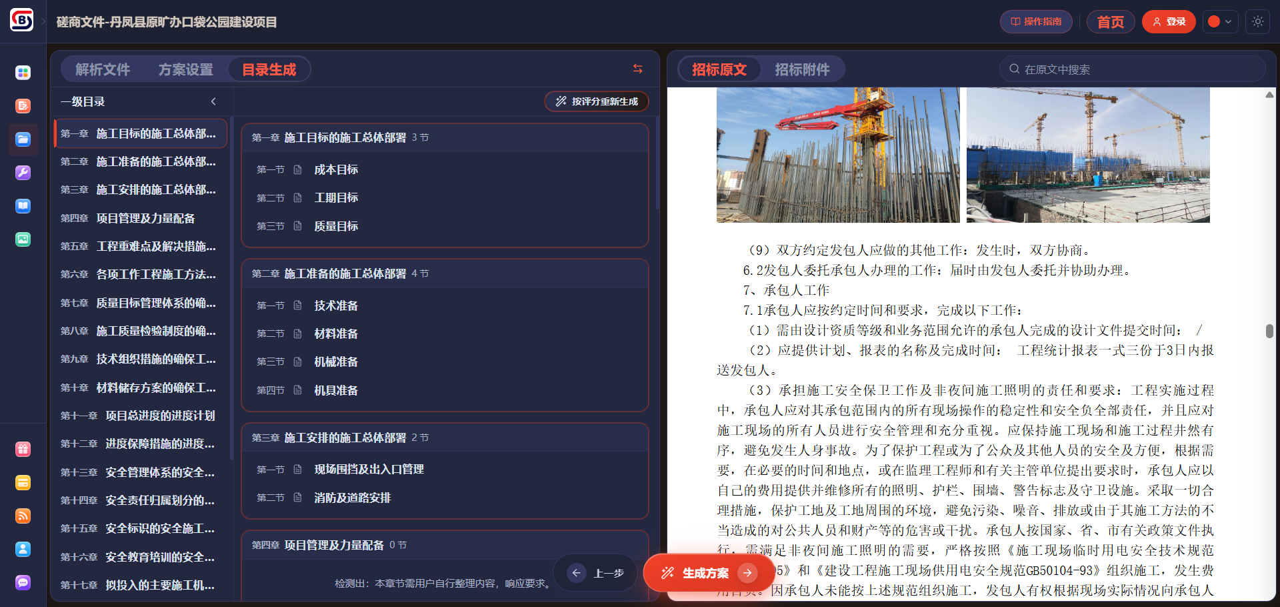Switch to the 招标附件 tab

[802, 69]
